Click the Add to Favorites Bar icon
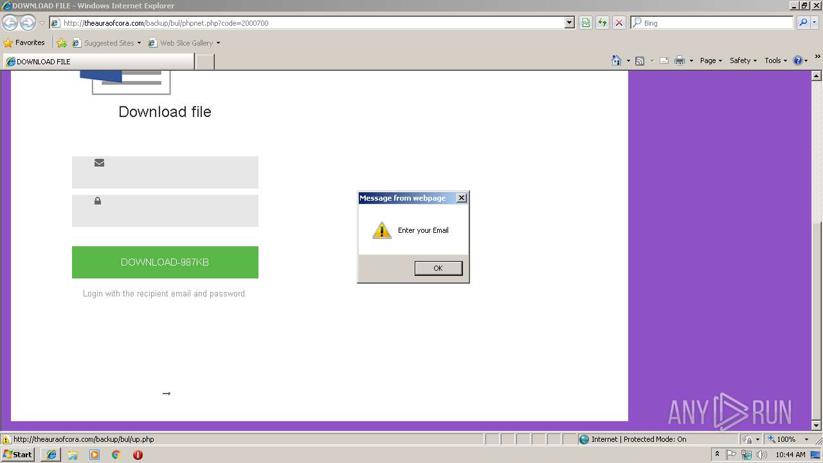This screenshot has height=463, width=823. [62, 43]
